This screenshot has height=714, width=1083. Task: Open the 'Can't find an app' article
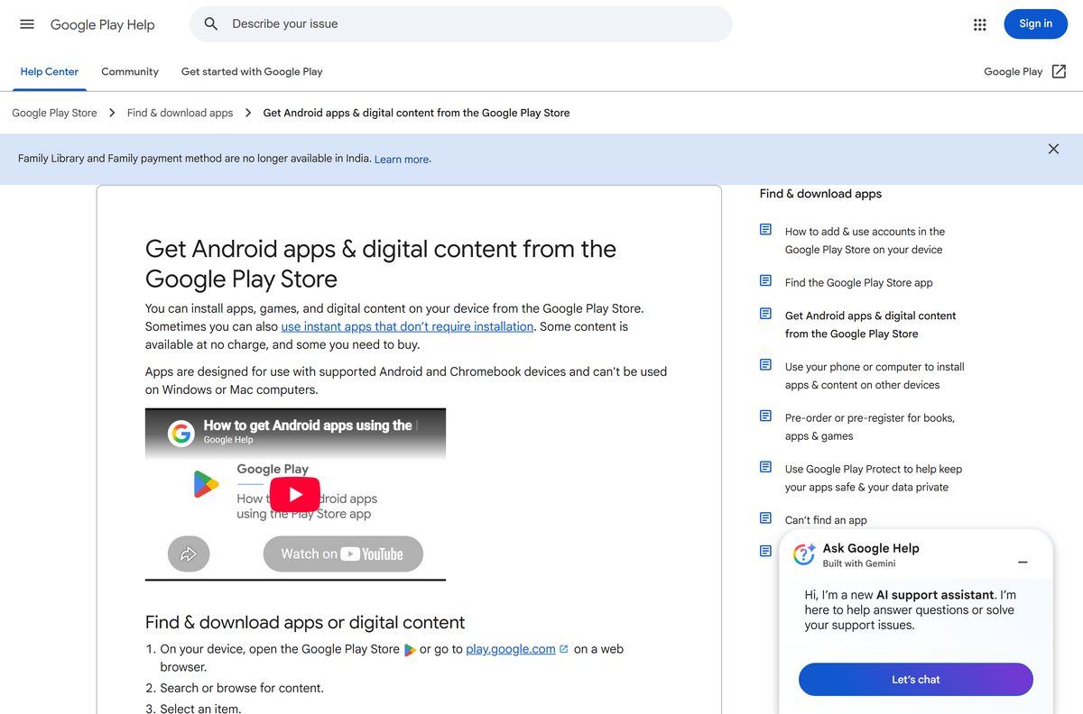[x=826, y=520]
